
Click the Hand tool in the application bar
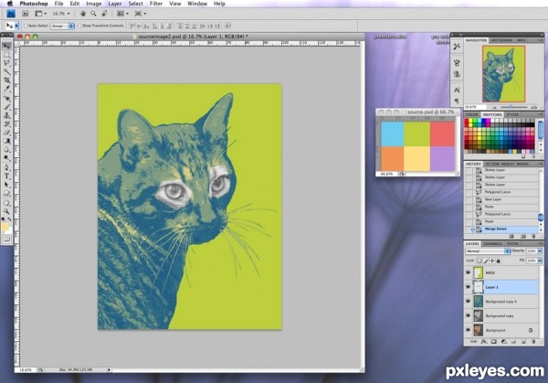pyautogui.click(x=83, y=14)
